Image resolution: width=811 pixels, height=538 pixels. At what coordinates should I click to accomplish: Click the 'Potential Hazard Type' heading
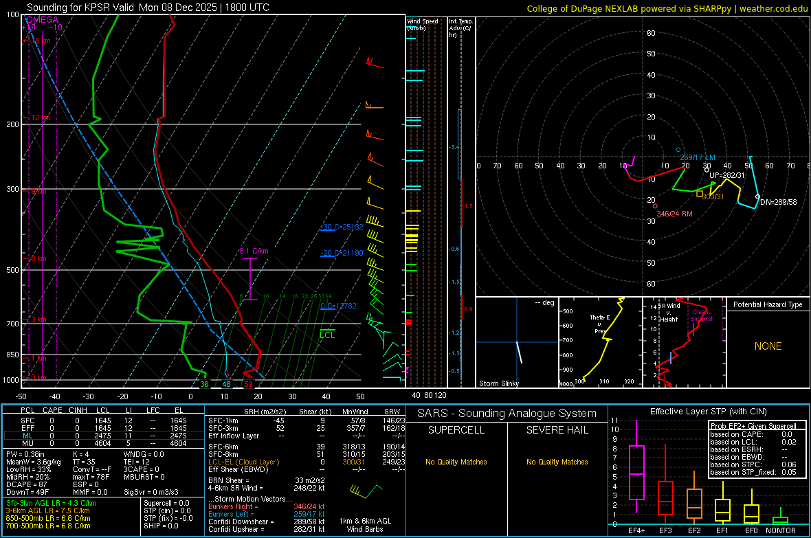768,304
